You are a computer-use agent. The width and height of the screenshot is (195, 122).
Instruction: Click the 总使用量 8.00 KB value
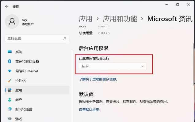point(104,33)
